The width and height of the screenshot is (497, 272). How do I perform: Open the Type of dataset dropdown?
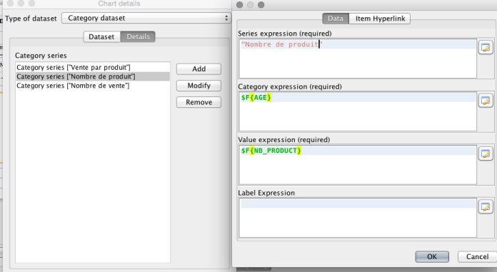coord(146,18)
